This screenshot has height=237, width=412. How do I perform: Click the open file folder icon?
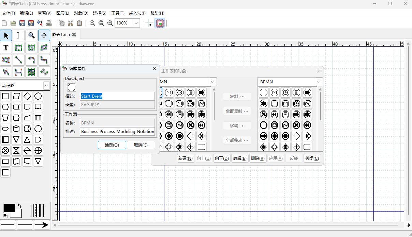click(x=13, y=23)
